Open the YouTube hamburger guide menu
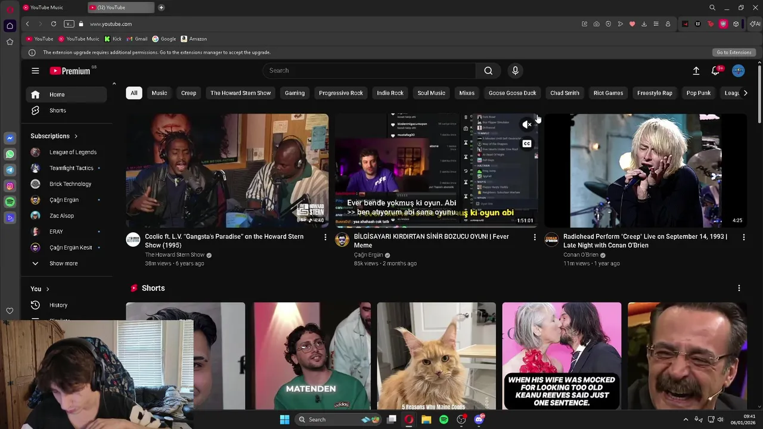This screenshot has width=763, height=429. point(35,71)
